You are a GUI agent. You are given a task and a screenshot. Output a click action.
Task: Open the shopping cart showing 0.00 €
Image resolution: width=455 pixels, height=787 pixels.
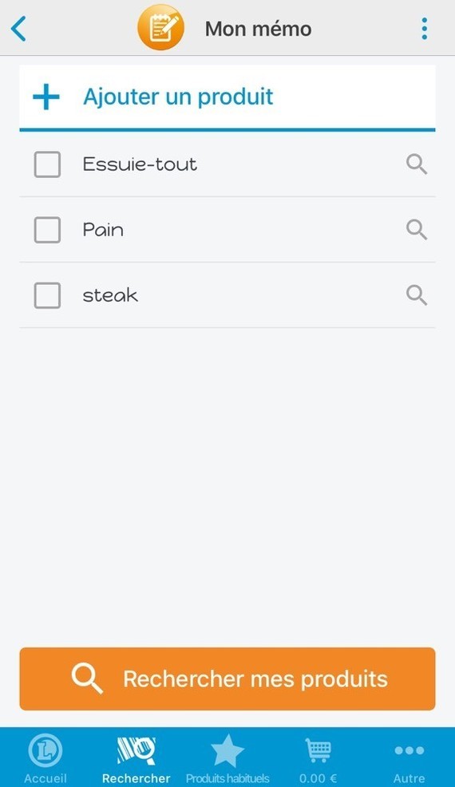pyautogui.click(x=318, y=758)
